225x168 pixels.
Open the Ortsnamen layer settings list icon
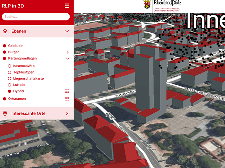(67, 99)
